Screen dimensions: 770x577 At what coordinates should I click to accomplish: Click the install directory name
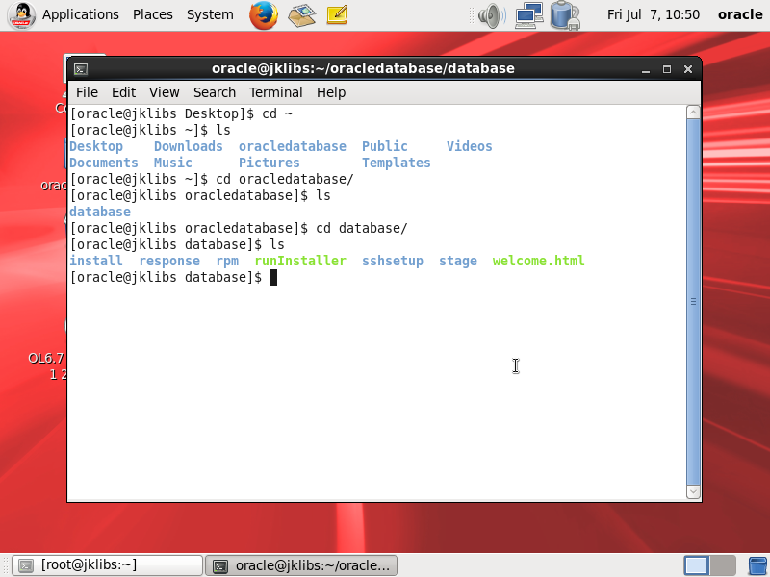[x=95, y=261]
